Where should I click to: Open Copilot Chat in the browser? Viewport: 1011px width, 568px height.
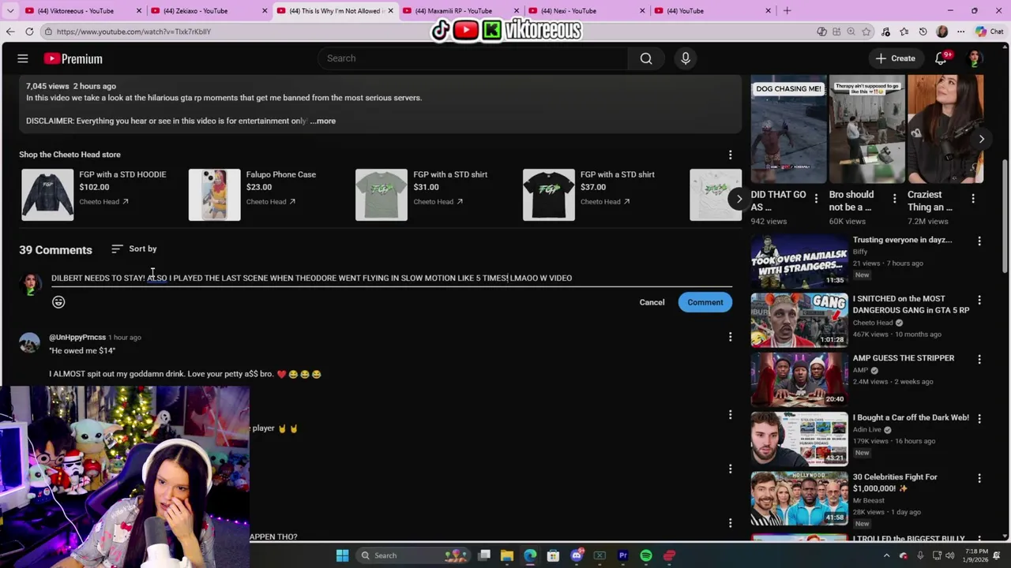(989, 32)
